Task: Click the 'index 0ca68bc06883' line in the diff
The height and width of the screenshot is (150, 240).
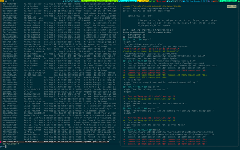Action: pos(147,32)
